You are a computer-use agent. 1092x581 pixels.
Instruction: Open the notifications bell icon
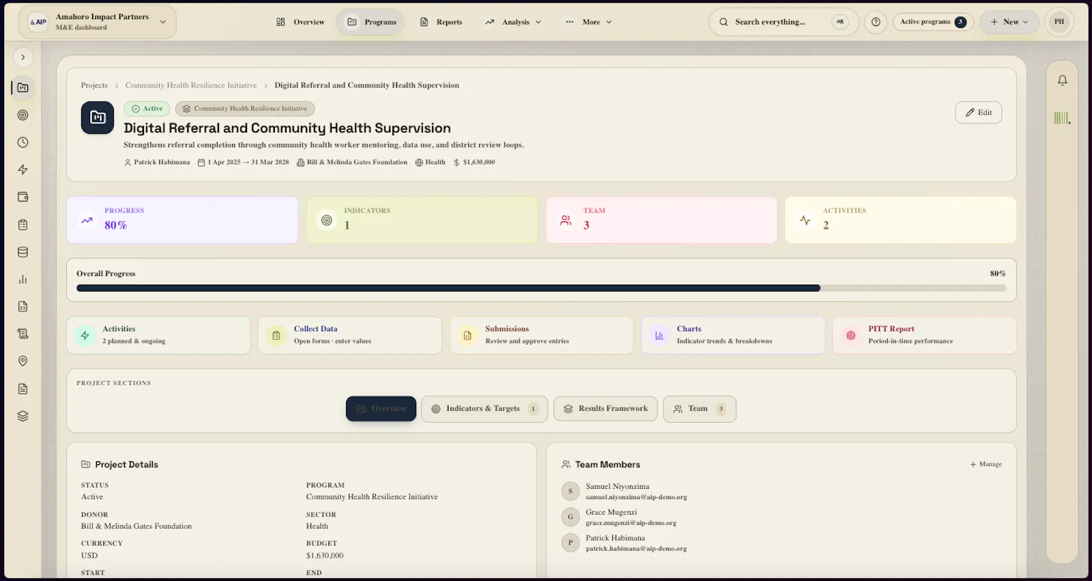(x=1062, y=81)
